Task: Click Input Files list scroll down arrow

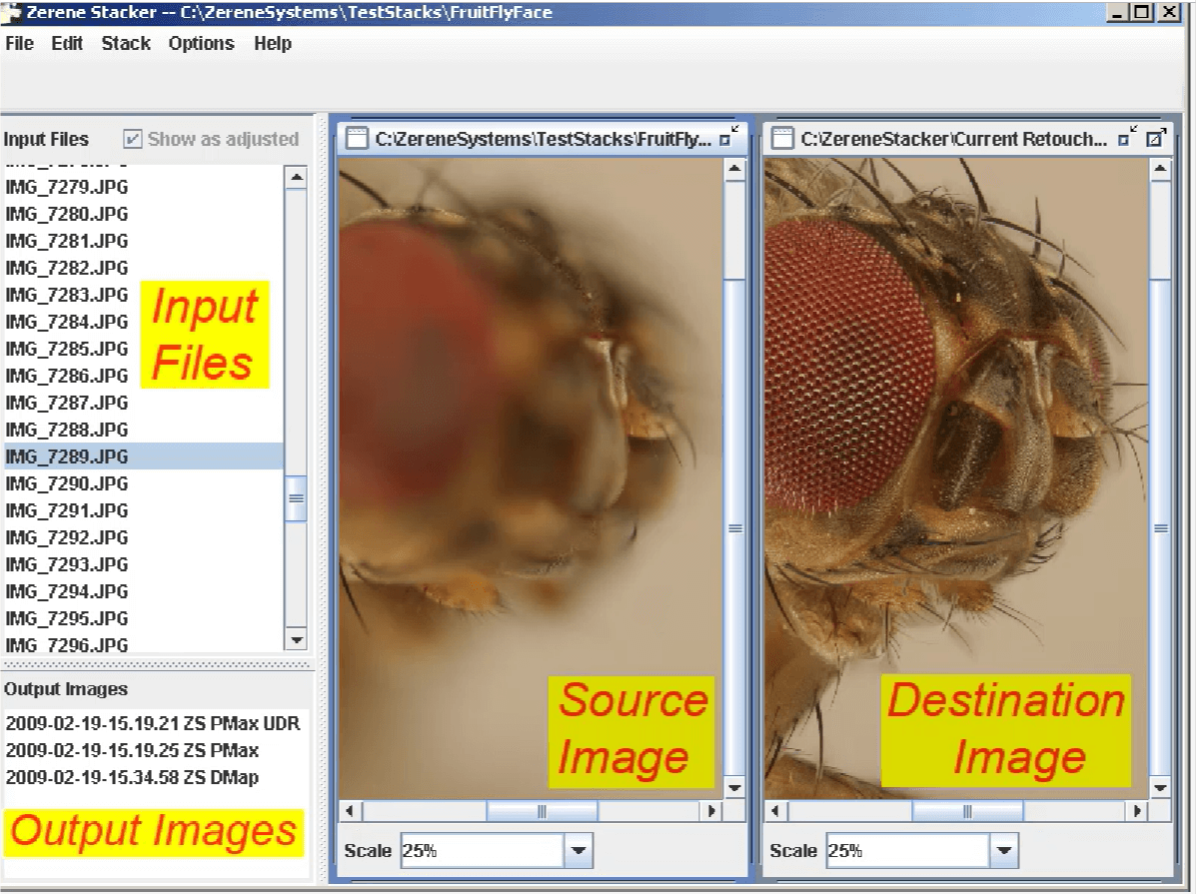Action: coord(296,639)
